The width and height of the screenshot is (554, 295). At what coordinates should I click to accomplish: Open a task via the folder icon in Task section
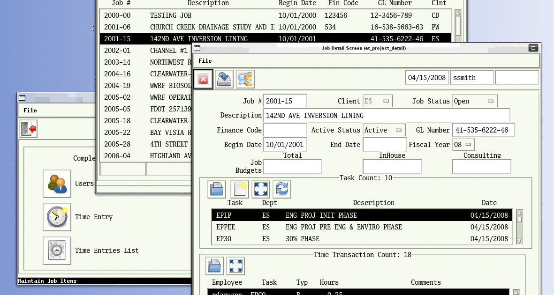216,189
